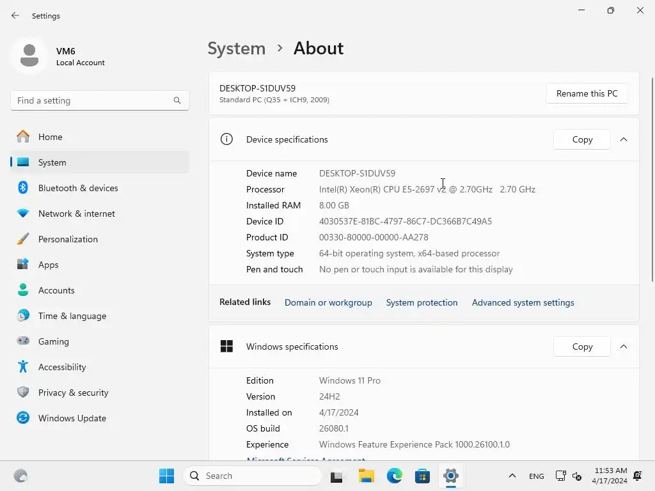Open Home settings page
This screenshot has width=655, height=491.
click(x=99, y=137)
